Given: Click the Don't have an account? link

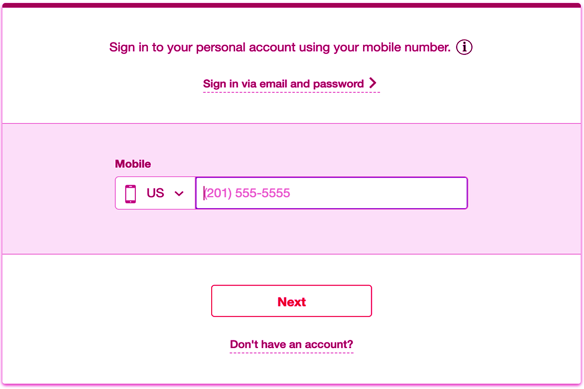Looking at the screenshot, I should tap(292, 344).
